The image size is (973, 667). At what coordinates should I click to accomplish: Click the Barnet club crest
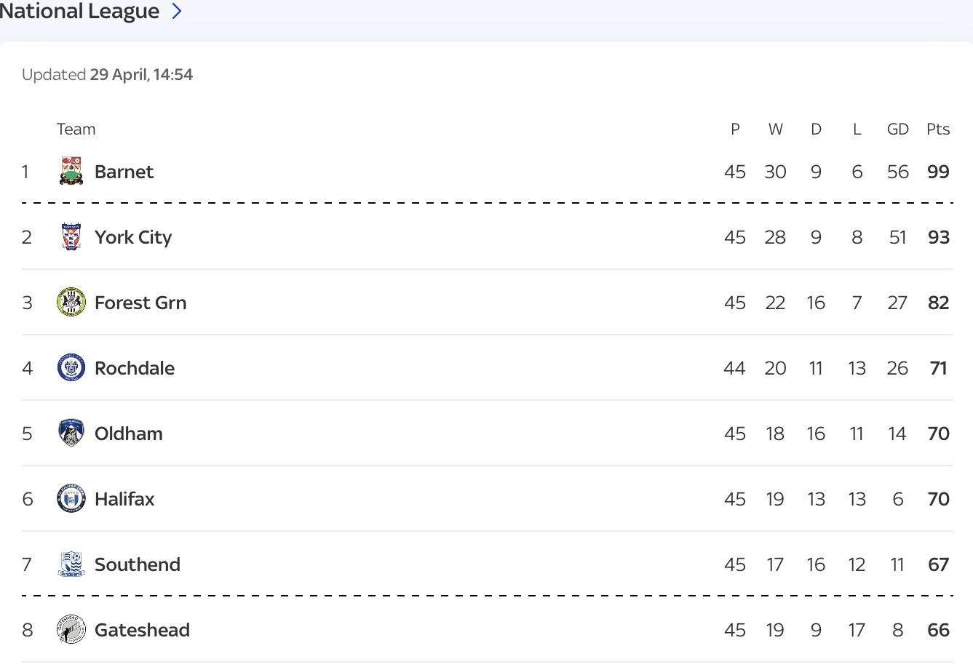[71, 172]
